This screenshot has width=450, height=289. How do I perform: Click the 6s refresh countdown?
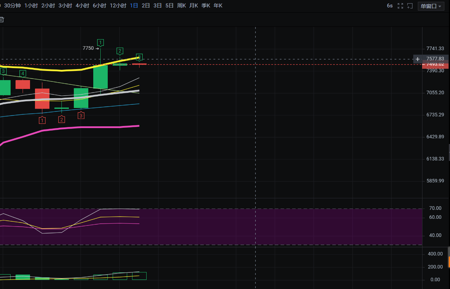click(390, 6)
